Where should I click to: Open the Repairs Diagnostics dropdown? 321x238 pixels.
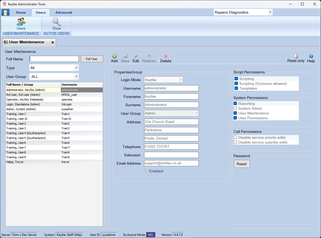point(270,12)
